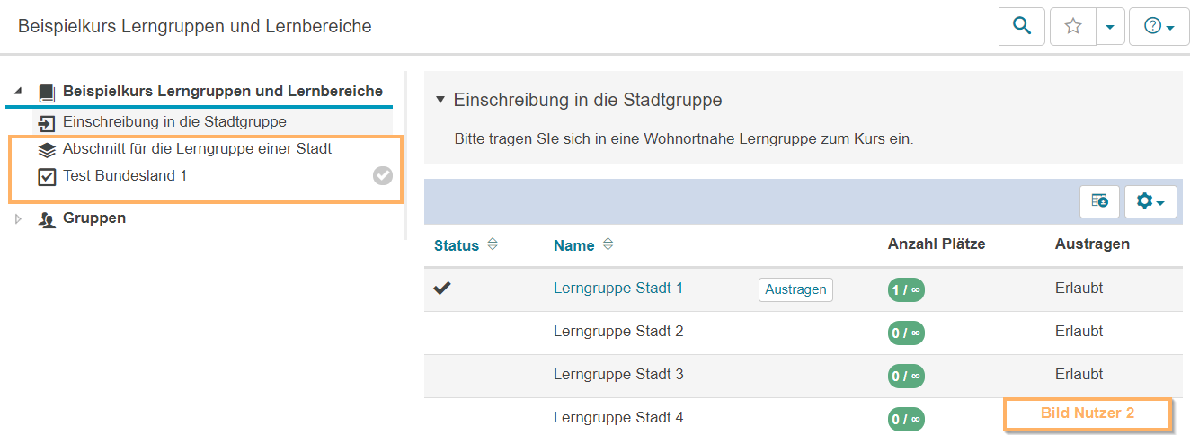Collapse the Einschreibung in die Stadtgruppe section
This screenshot has height=435, width=1190.
pyautogui.click(x=440, y=99)
